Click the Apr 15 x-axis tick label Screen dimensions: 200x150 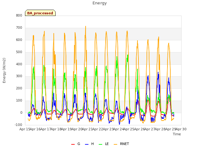(25, 129)
